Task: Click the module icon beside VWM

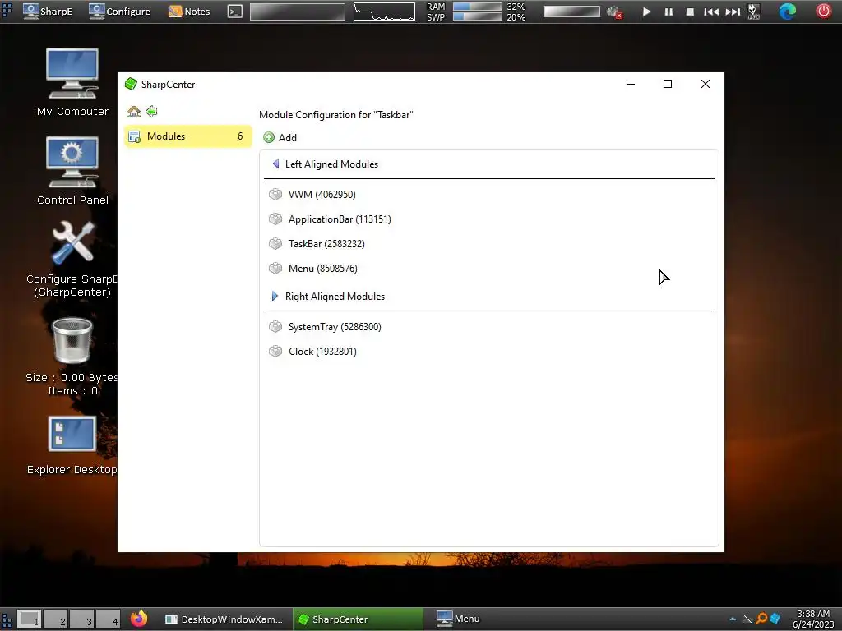Action: (275, 194)
